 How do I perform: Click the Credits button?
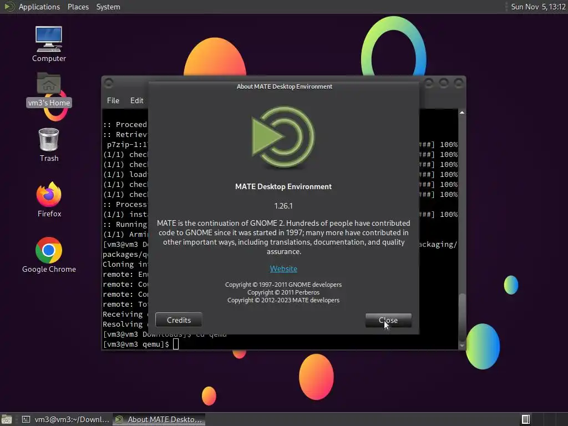(x=179, y=320)
